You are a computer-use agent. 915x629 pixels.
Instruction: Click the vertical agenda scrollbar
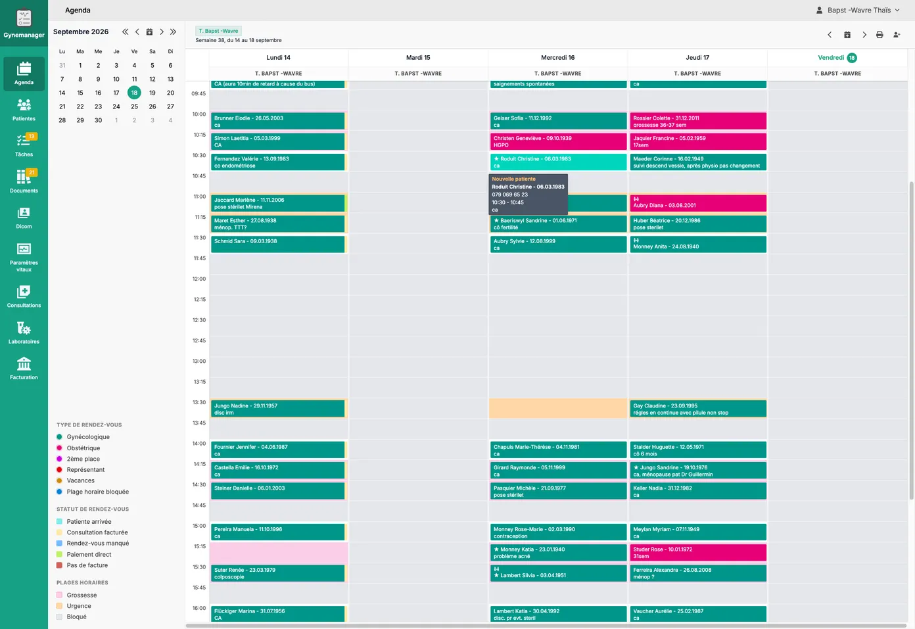[911, 340]
